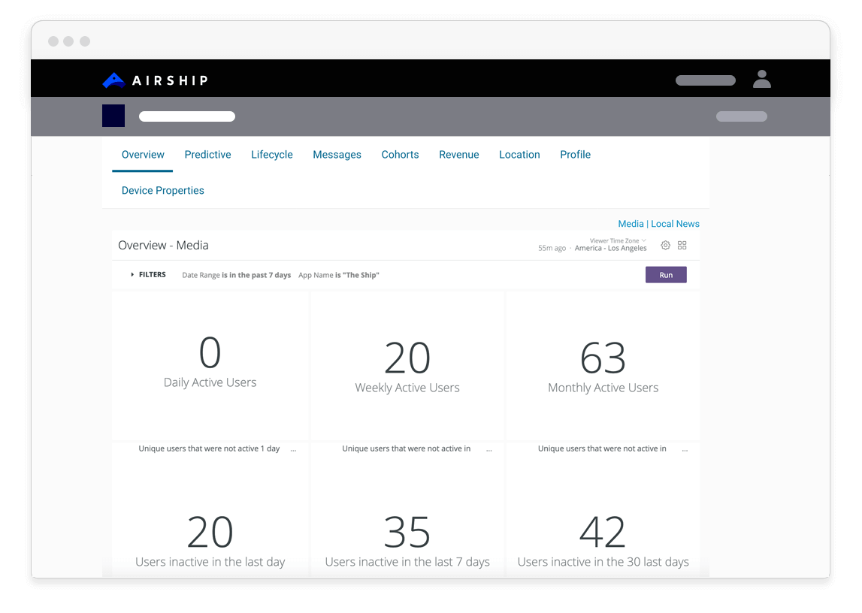Expand the FILTERS section
The height and width of the screenshot is (613, 862).
148,275
